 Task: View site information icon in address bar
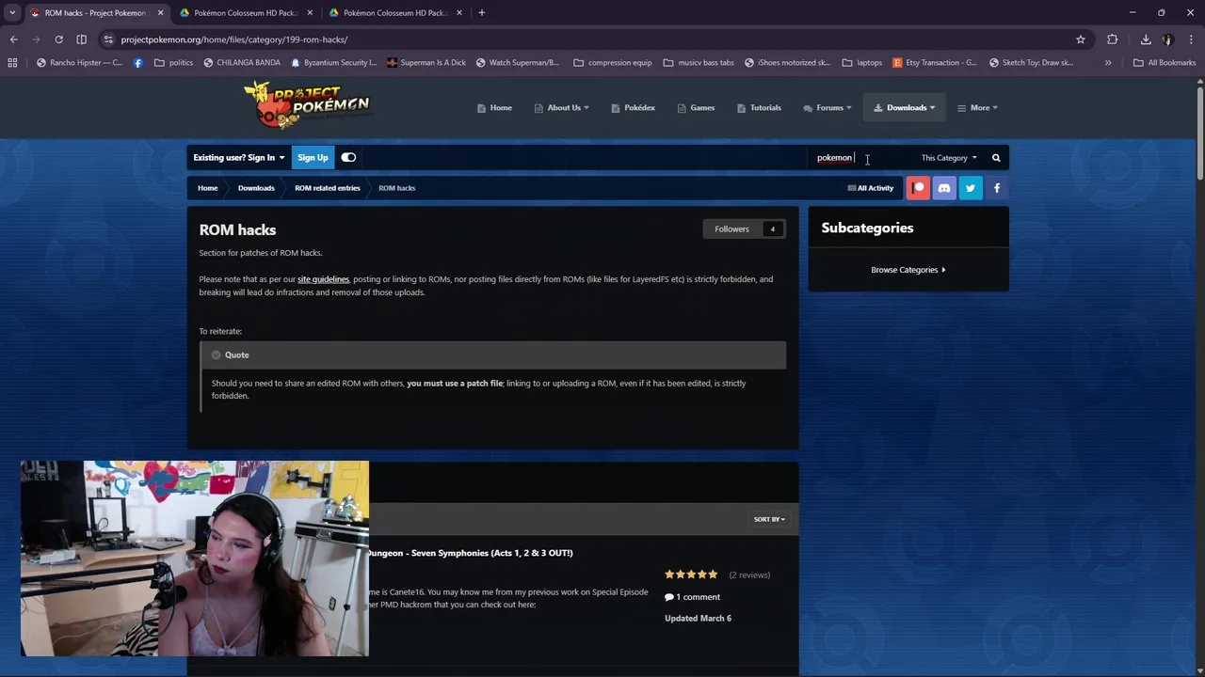(x=108, y=39)
